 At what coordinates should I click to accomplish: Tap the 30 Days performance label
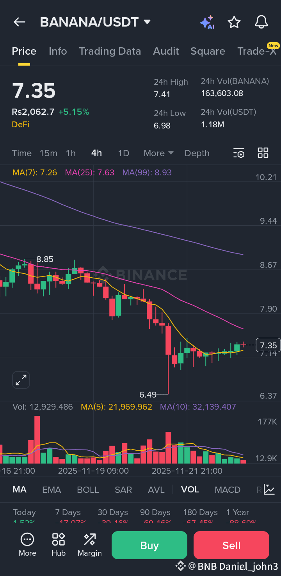coord(113,512)
